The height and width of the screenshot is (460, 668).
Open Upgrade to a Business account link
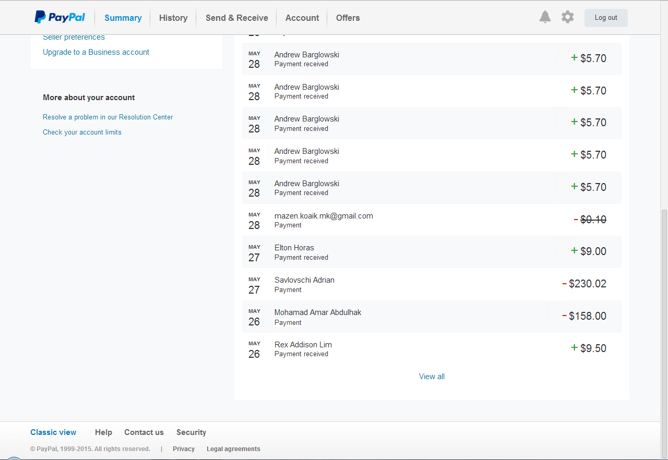[96, 52]
